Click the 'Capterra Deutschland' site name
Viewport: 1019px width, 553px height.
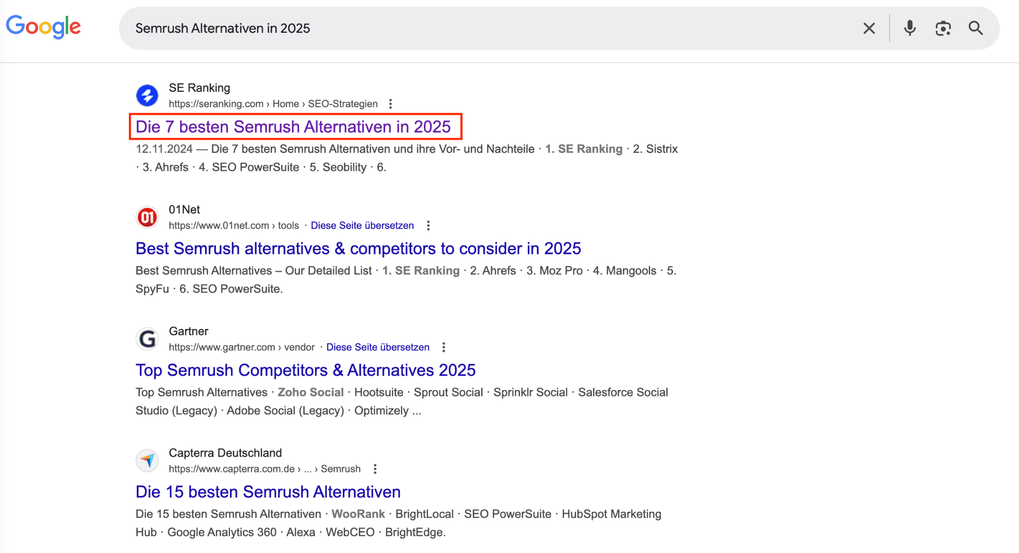click(x=225, y=453)
